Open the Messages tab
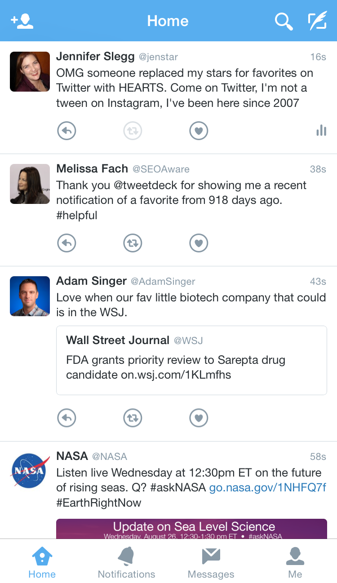337x583 pixels. (x=211, y=562)
